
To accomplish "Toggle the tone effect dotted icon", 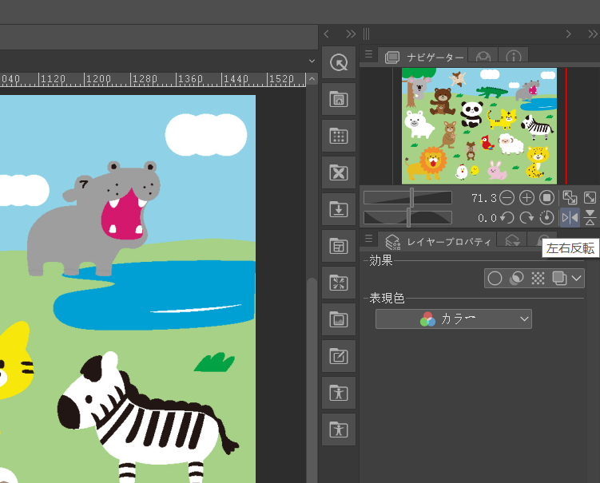I will click(x=538, y=279).
